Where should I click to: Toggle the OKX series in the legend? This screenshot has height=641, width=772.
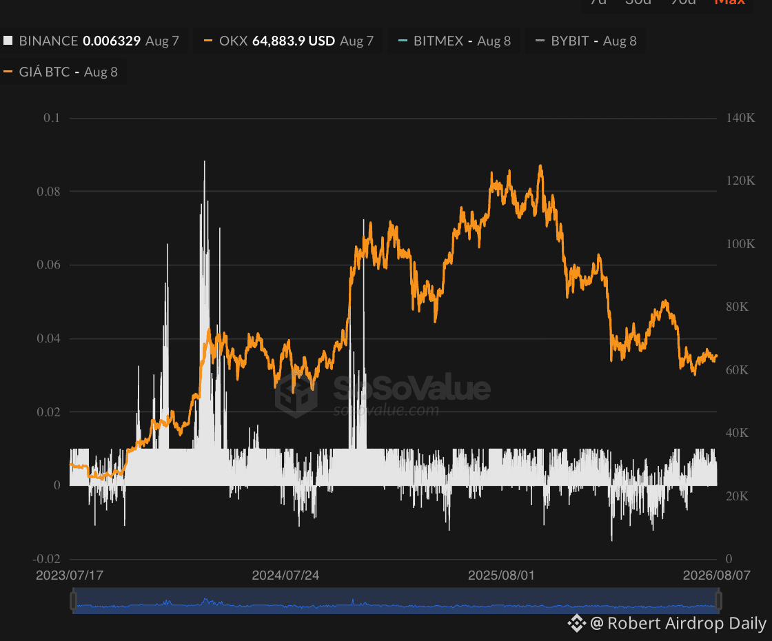pyautogui.click(x=289, y=41)
